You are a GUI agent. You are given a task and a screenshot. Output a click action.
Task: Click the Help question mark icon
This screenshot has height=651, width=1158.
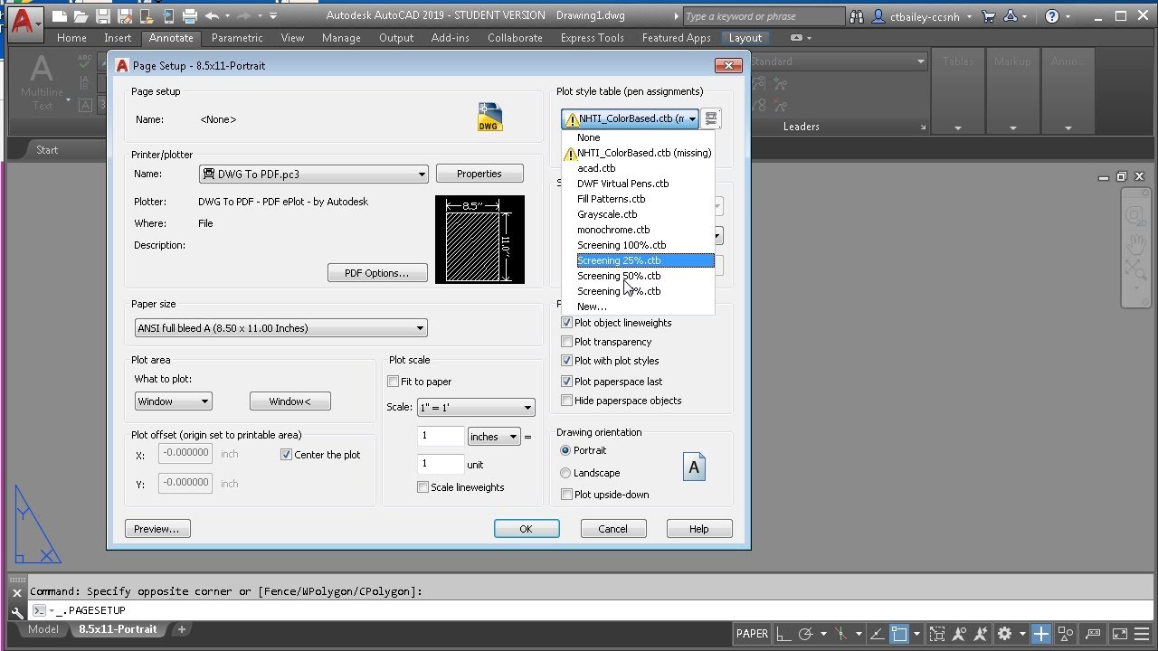point(1051,16)
